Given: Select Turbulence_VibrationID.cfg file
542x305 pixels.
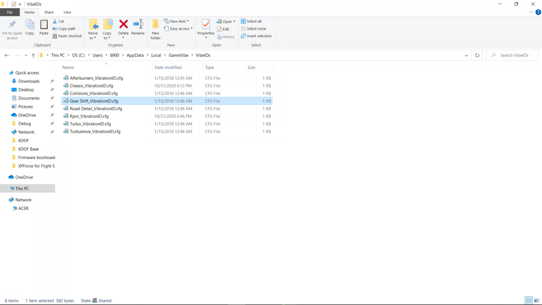Looking at the screenshot, I should pos(167,131).
